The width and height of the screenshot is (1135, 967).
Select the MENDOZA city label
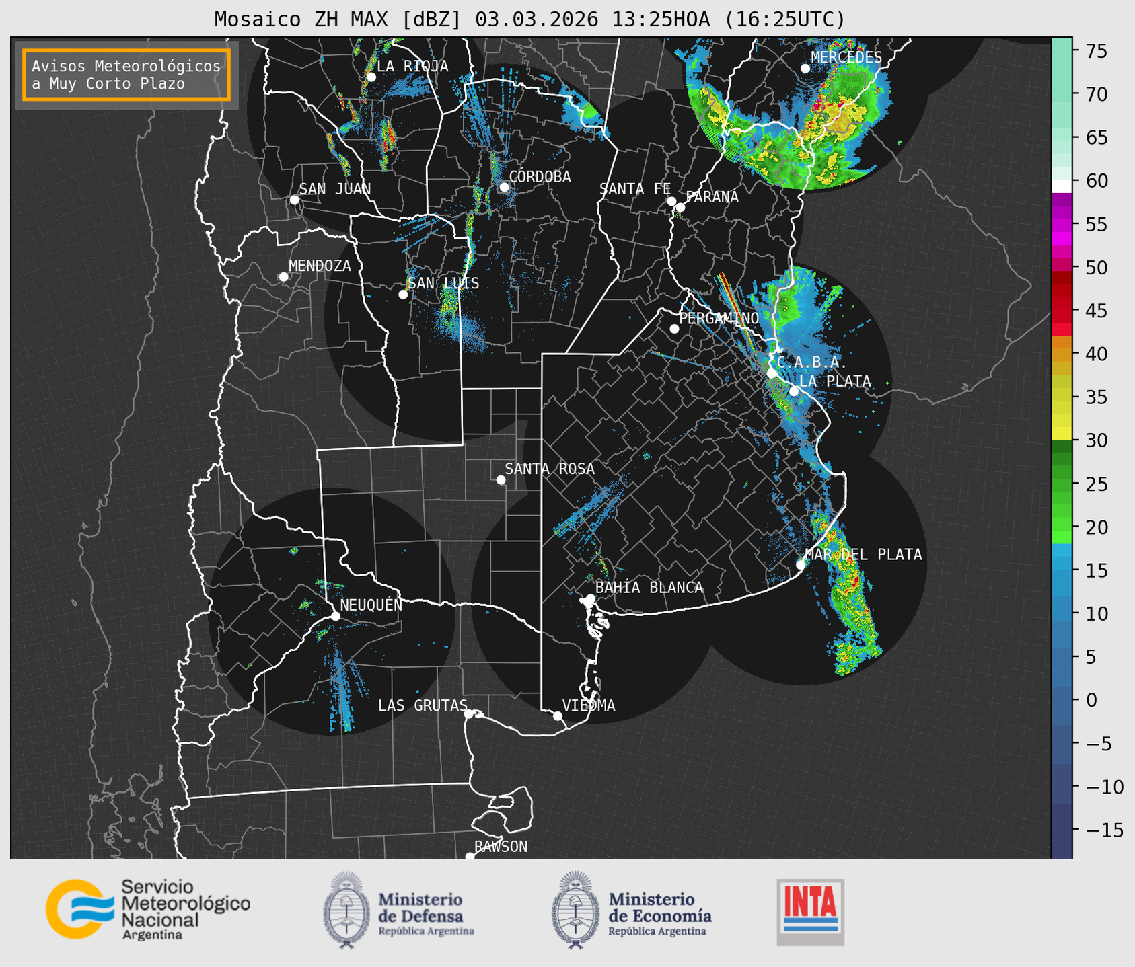point(320,266)
